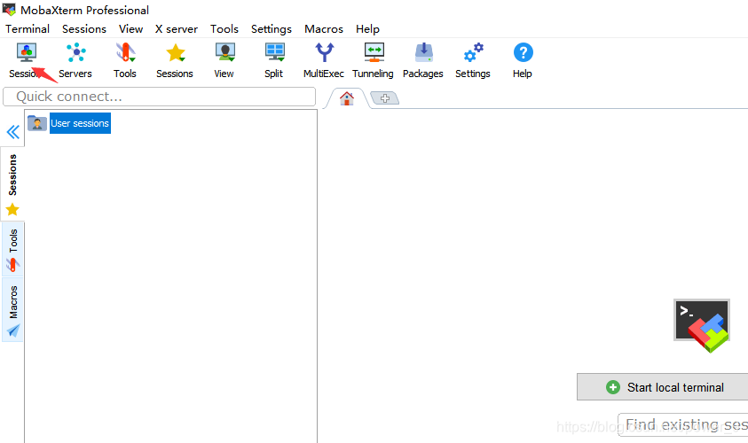Open the View menu in menu bar
This screenshot has height=443, width=748.
(130, 29)
